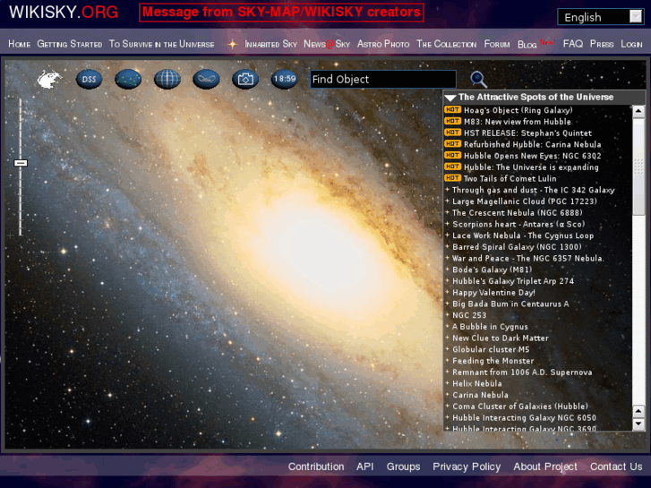Go to Home in navigation

(x=19, y=44)
